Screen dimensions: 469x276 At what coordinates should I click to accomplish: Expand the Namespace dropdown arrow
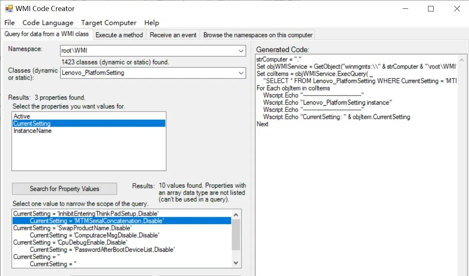(x=241, y=51)
